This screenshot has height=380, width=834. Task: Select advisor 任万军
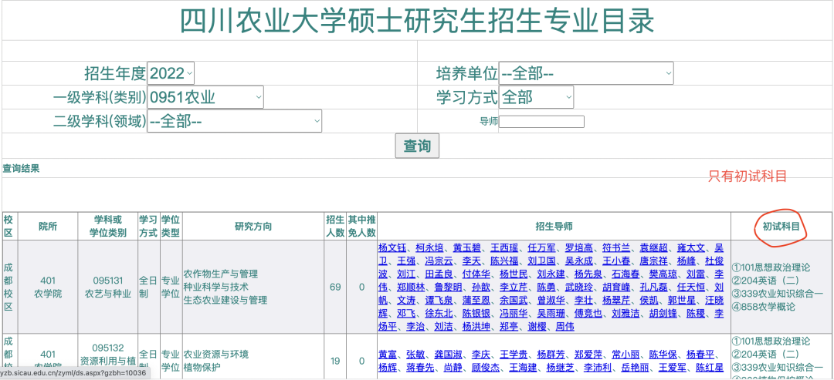[541, 248]
